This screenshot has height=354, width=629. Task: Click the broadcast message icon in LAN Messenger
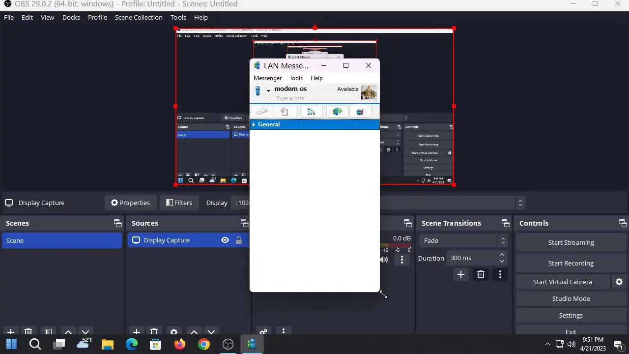click(x=311, y=112)
